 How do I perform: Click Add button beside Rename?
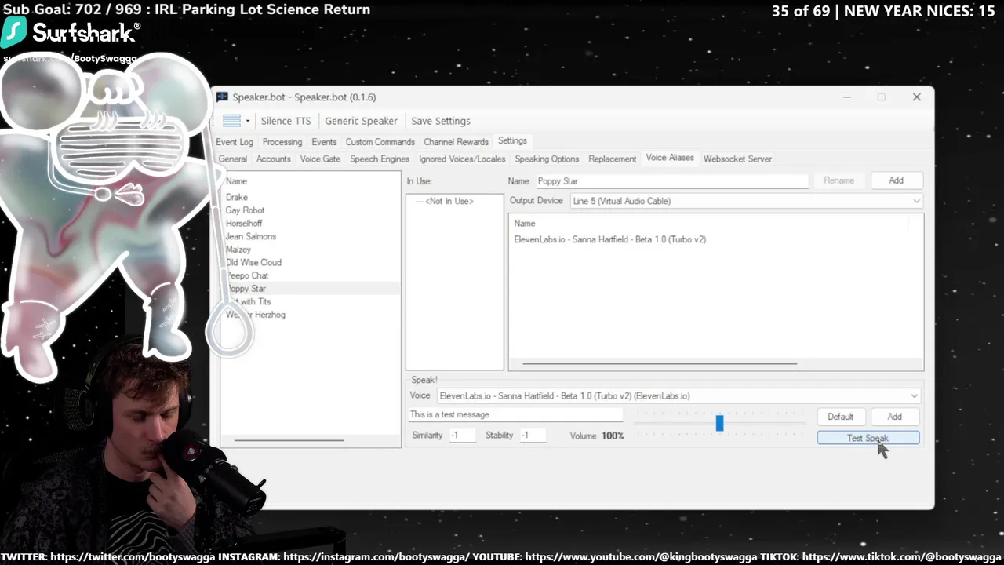(896, 180)
